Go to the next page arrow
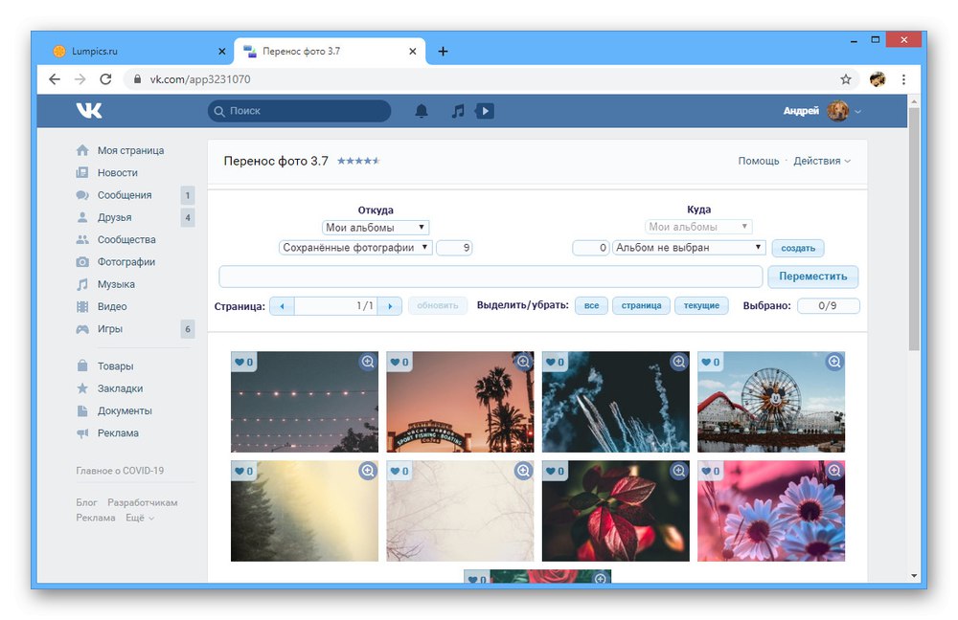This screenshot has width=958, height=620. click(x=390, y=306)
